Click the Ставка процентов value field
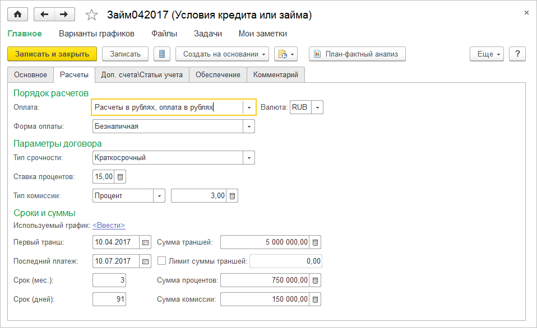This screenshot has height=328, width=537. [x=104, y=177]
